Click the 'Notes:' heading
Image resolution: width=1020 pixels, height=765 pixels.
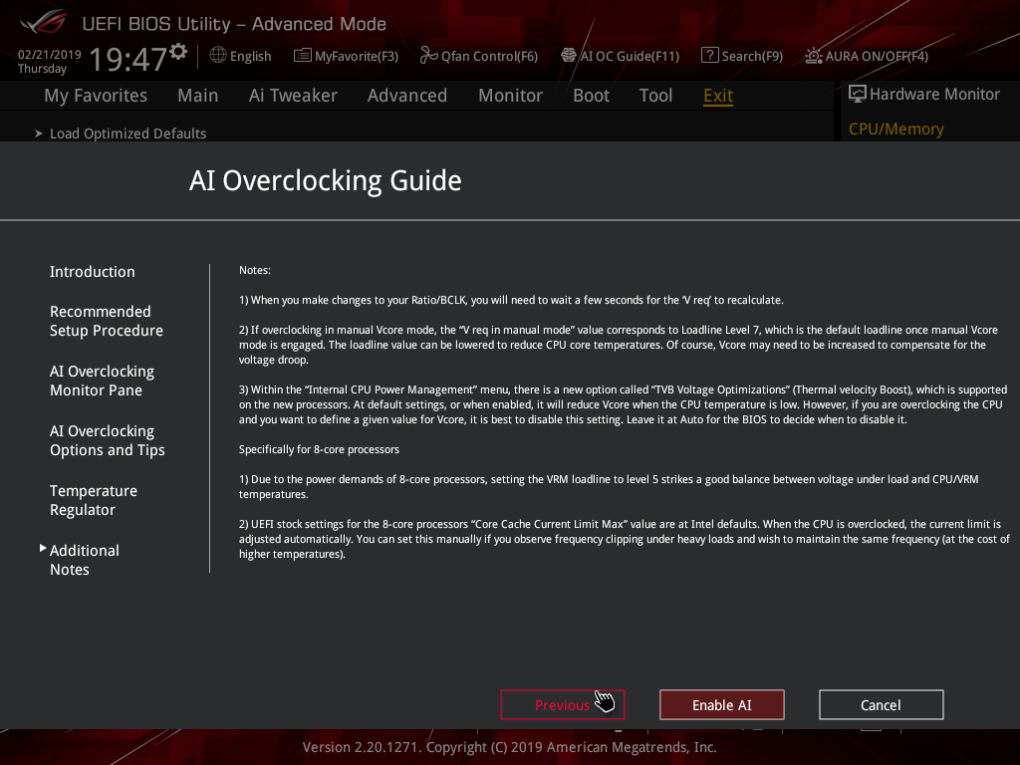(x=254, y=270)
